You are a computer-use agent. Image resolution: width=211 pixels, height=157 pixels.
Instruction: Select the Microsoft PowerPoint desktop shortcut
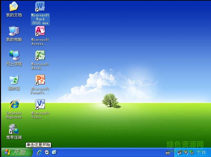tap(40, 80)
